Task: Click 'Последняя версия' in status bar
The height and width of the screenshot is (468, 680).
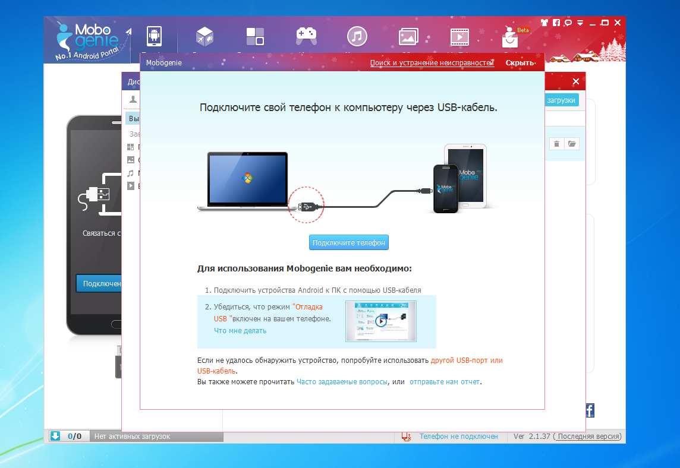Action: tap(588, 437)
